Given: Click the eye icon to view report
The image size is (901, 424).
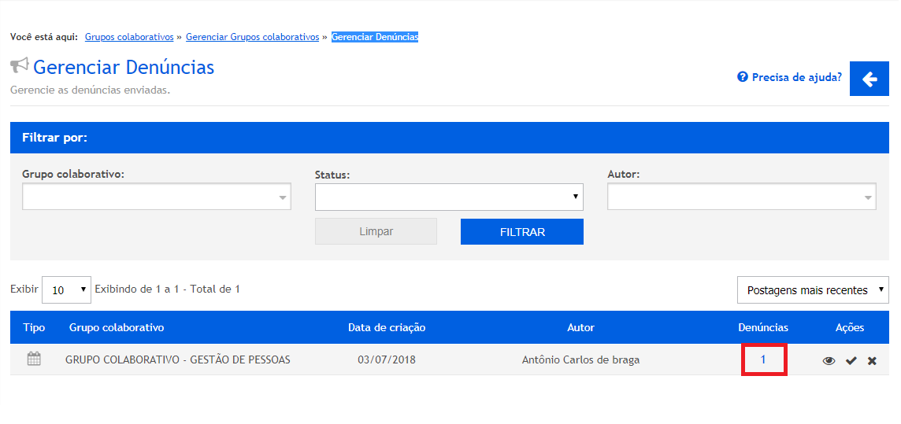Looking at the screenshot, I should (829, 361).
